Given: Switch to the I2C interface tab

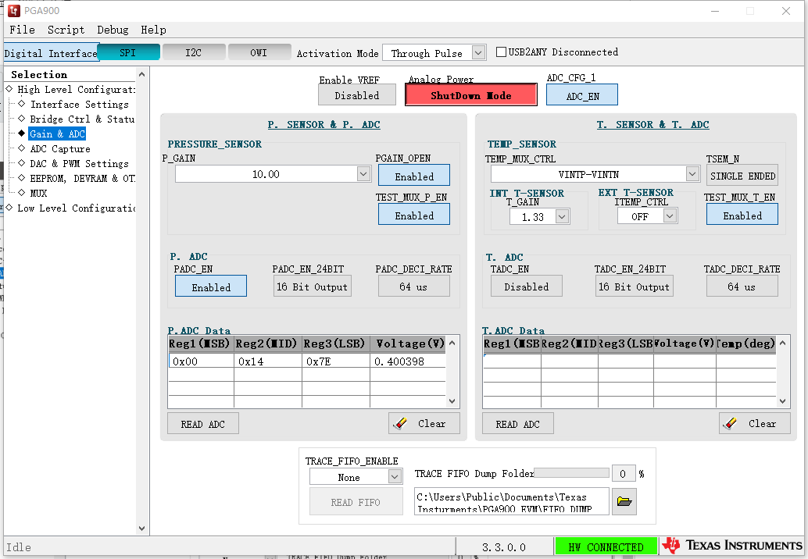Looking at the screenshot, I should pos(194,52).
